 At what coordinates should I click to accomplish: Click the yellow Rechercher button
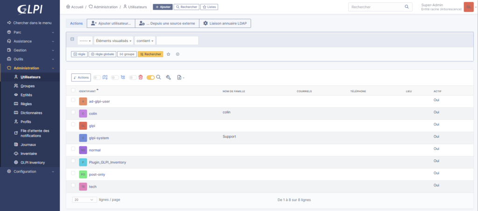pyautogui.click(x=150, y=54)
